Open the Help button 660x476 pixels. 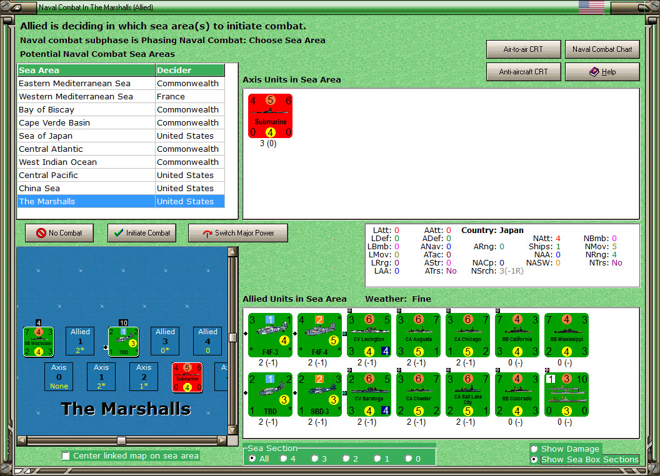(x=602, y=72)
